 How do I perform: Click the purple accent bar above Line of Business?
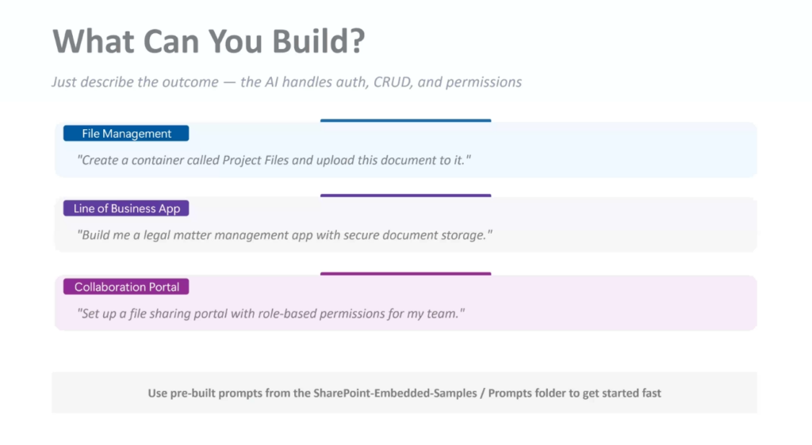(x=405, y=196)
